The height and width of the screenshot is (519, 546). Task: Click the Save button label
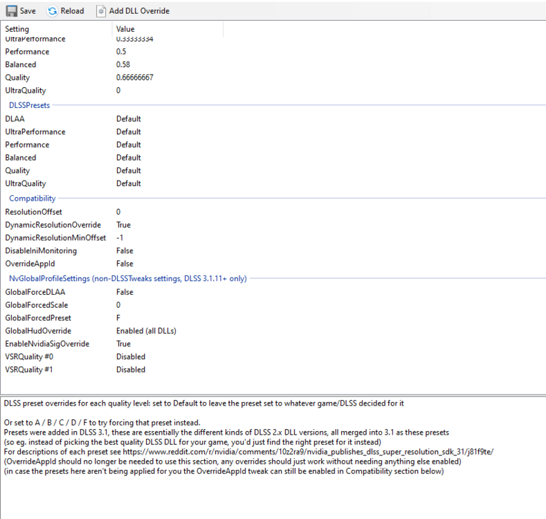[x=28, y=11]
